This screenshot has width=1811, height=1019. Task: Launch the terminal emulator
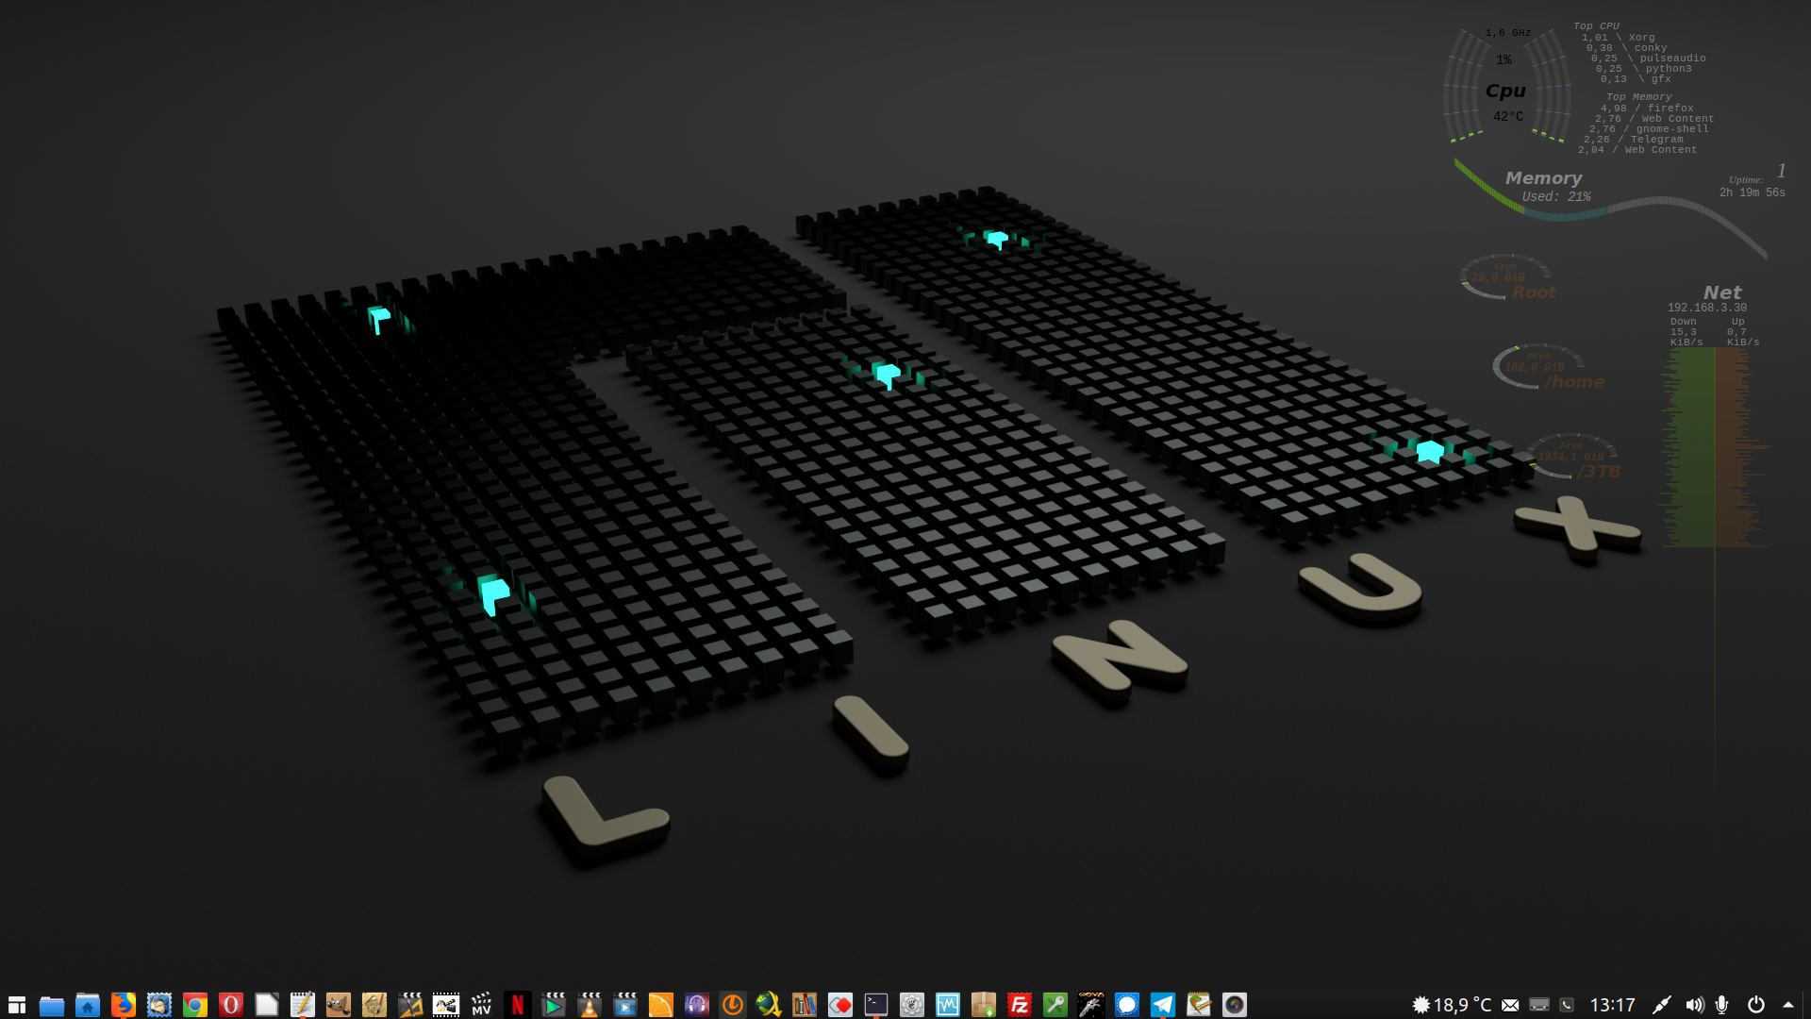coord(876,1005)
